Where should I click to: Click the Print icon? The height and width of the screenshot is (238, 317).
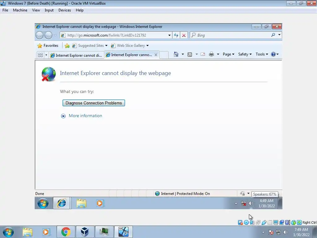[x=211, y=54]
